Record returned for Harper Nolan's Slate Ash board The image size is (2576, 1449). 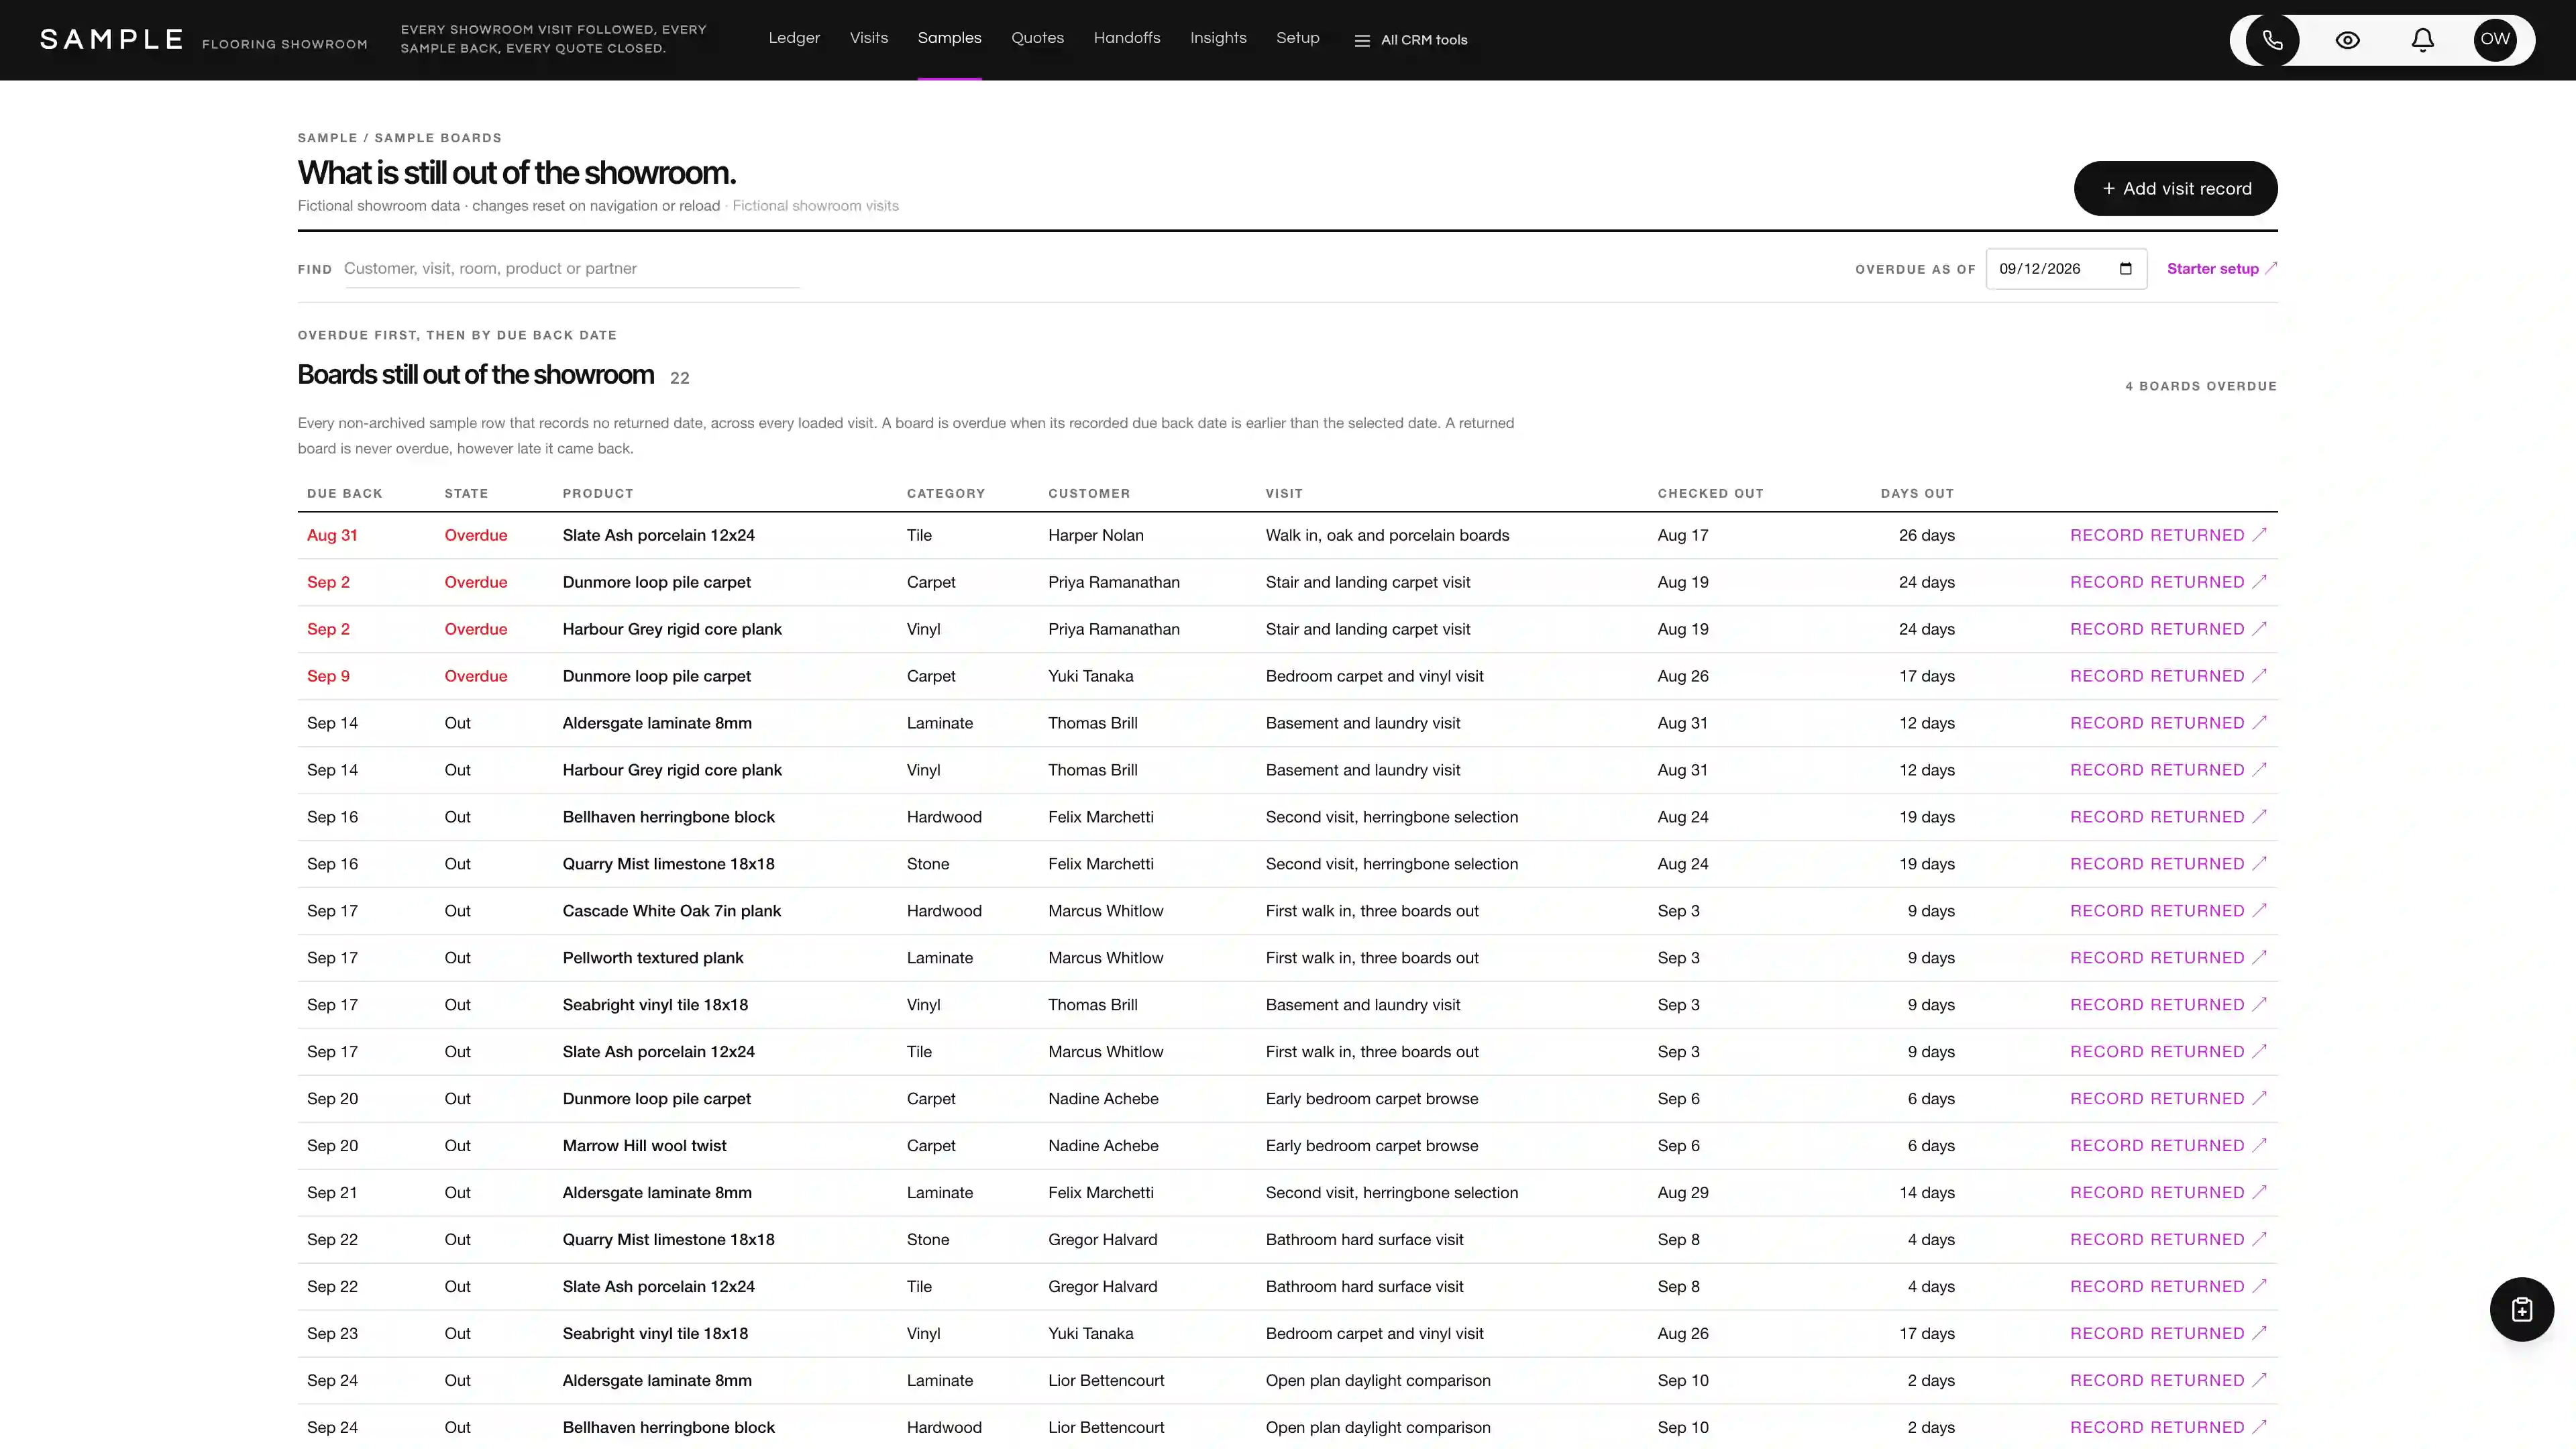(x=2167, y=535)
